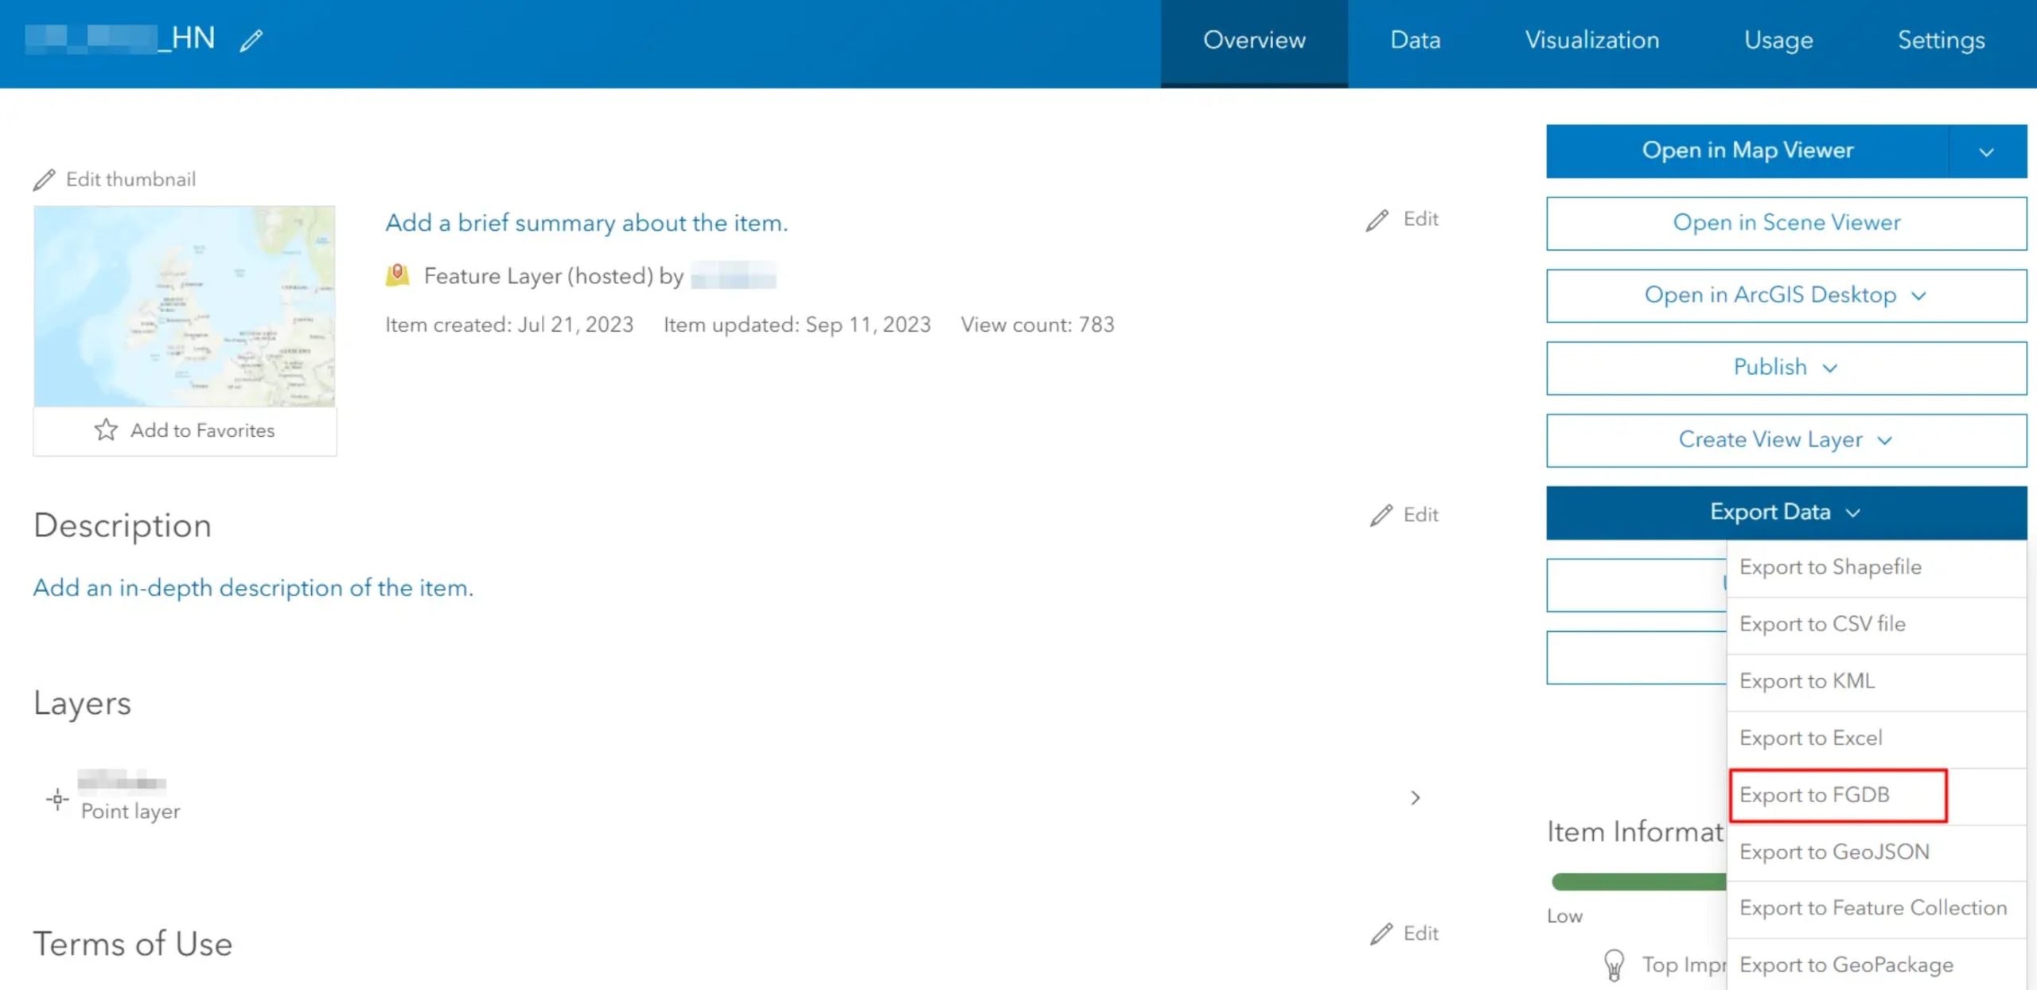Click the Add to Favorites star icon
Screen dimensions: 2037x990
tap(106, 430)
